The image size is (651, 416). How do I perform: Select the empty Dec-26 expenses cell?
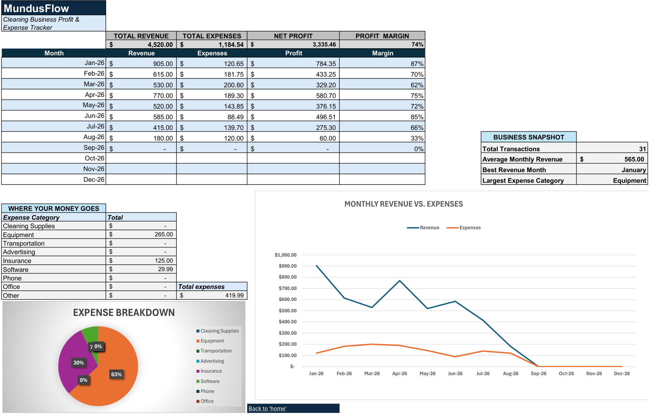pos(212,179)
